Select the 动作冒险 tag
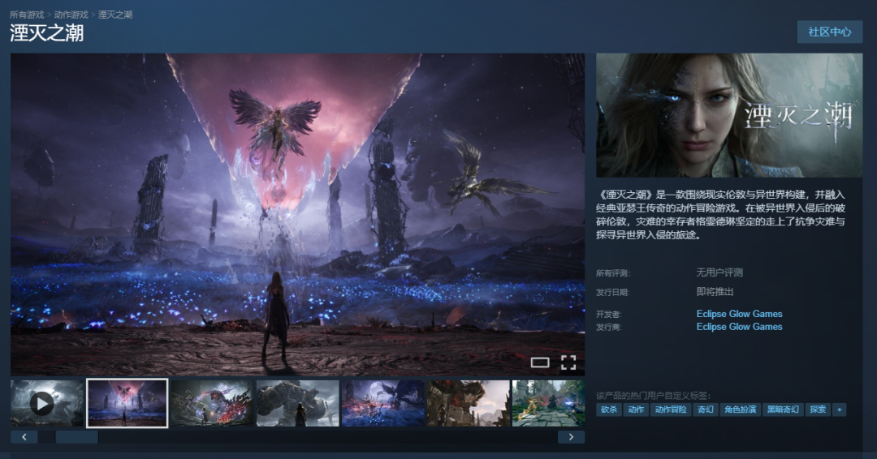Viewport: 877px width, 459px height. (x=670, y=410)
